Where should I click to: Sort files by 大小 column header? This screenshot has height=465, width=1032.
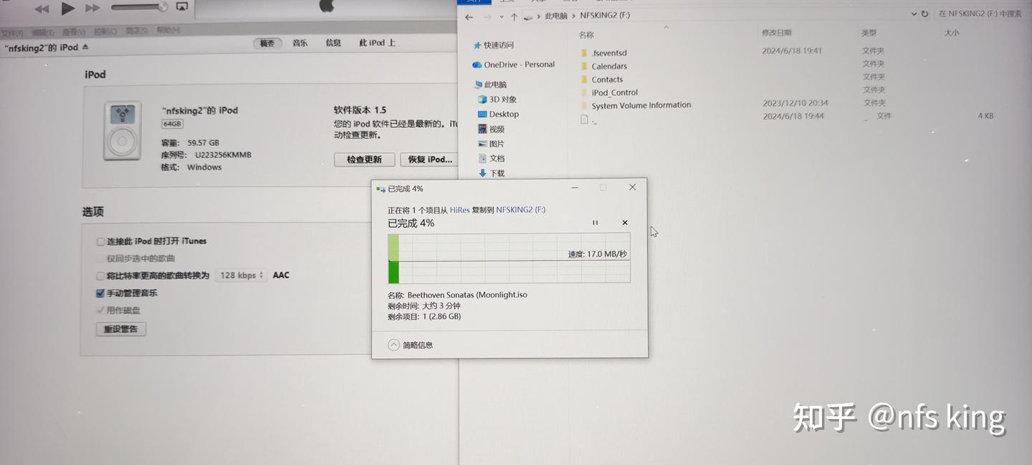pos(952,33)
